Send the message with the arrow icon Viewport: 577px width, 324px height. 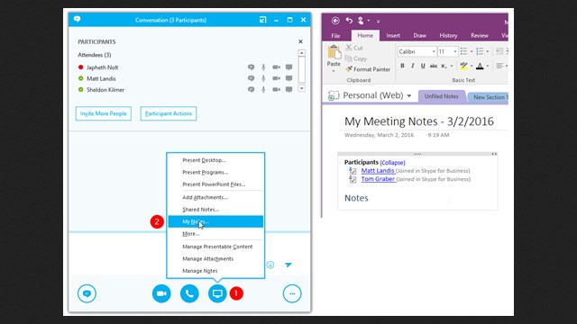click(x=288, y=265)
